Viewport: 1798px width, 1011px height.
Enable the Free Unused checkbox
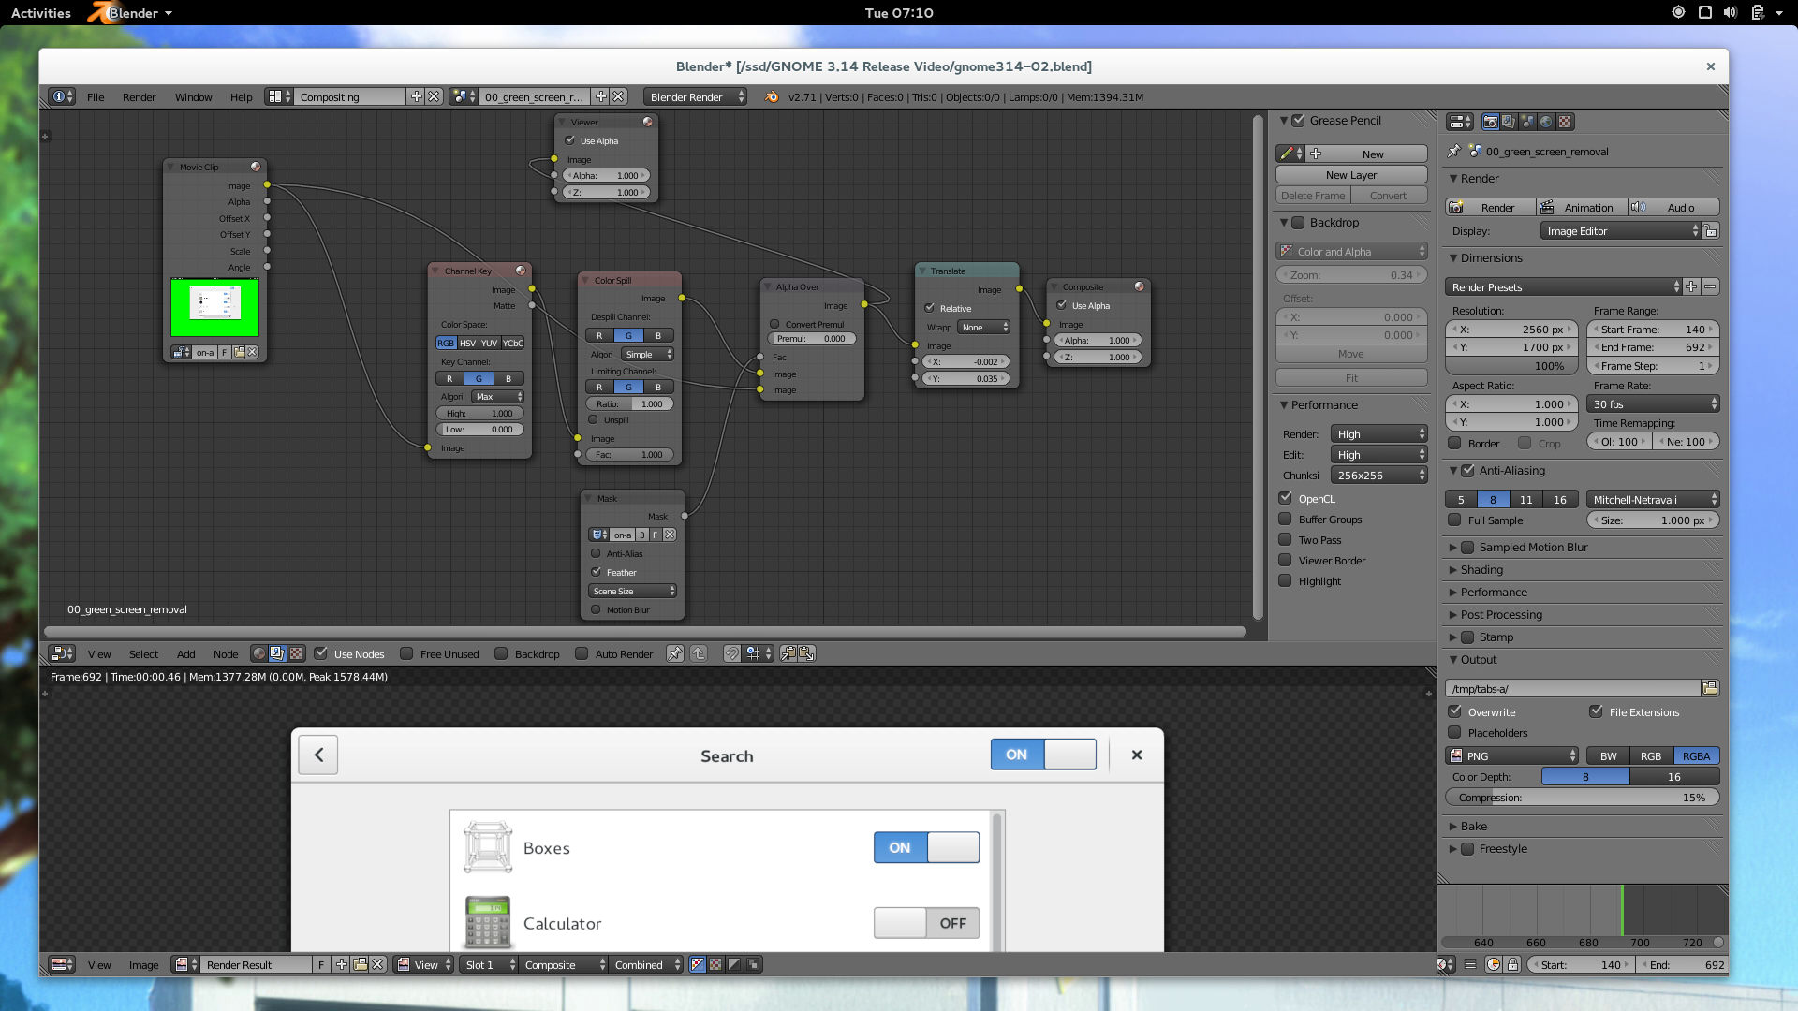[x=406, y=653]
